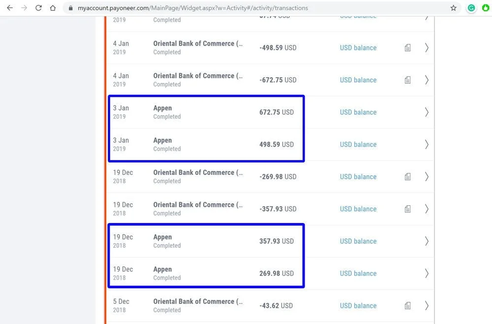Screen dimensions: 492x324
Task: Open invoice for 19 Dec -357.93 Oriental Bank transaction
Action: coord(407,208)
